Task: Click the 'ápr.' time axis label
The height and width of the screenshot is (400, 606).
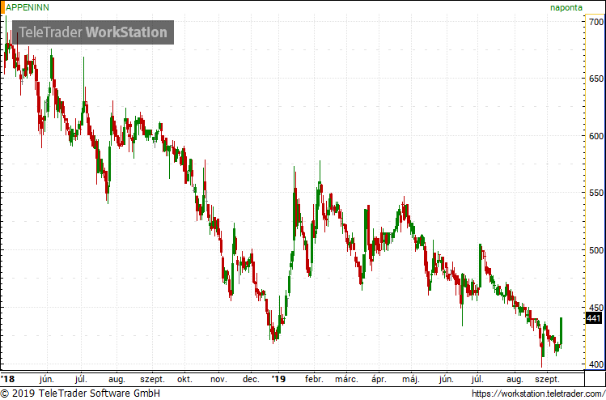Action: click(x=379, y=379)
